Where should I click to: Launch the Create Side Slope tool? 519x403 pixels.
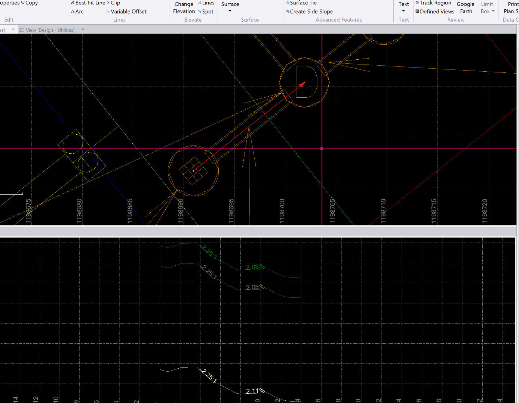(x=288, y=12)
